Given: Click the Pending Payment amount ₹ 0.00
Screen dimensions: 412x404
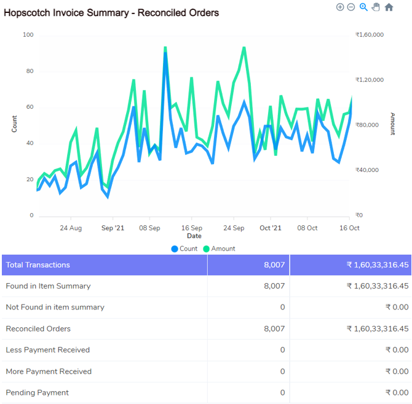Looking at the screenshot, I should click(397, 393).
